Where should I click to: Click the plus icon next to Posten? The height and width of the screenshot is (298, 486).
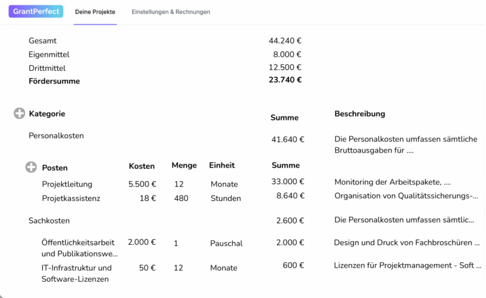pos(31,167)
